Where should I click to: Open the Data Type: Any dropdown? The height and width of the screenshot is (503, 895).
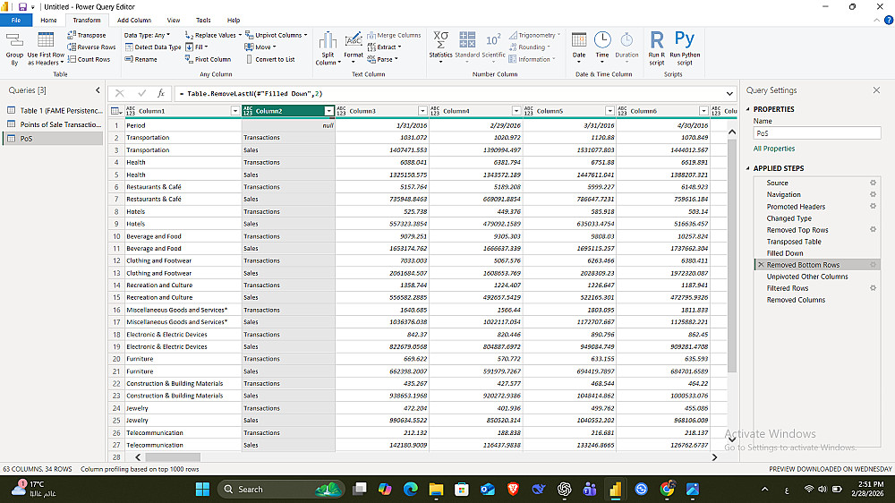(147, 35)
